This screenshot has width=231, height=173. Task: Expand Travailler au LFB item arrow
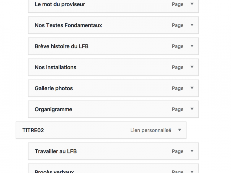click(x=192, y=151)
